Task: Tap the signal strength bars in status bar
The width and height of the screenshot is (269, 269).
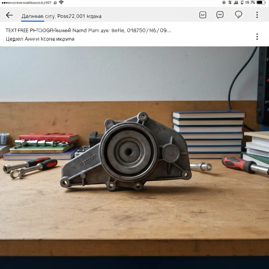Action: pyautogui.click(x=236, y=3)
